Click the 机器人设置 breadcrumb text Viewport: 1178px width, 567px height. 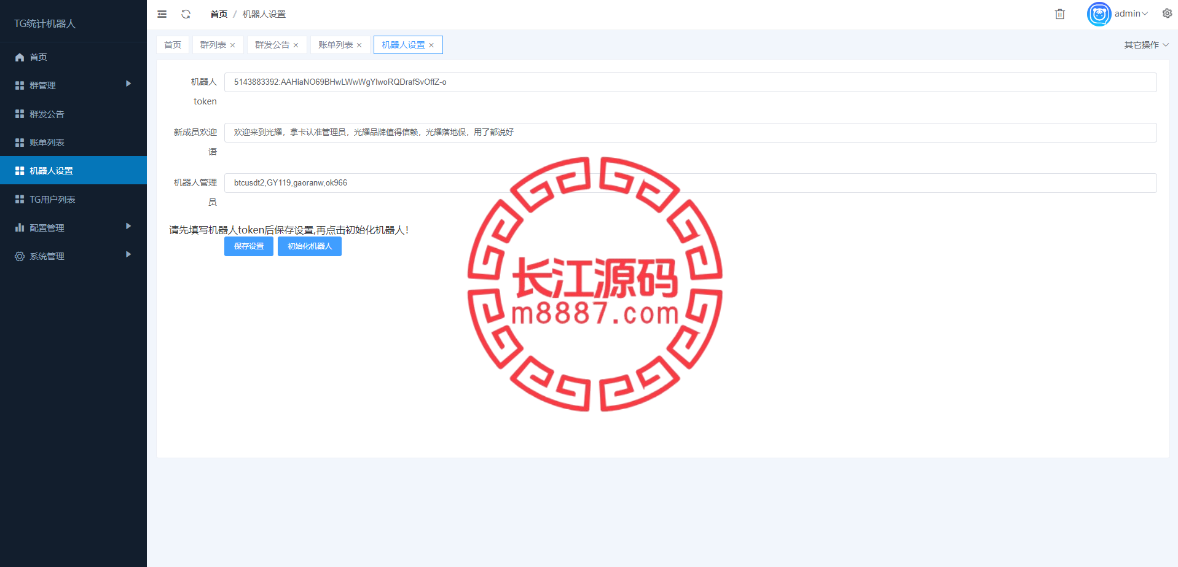point(264,14)
